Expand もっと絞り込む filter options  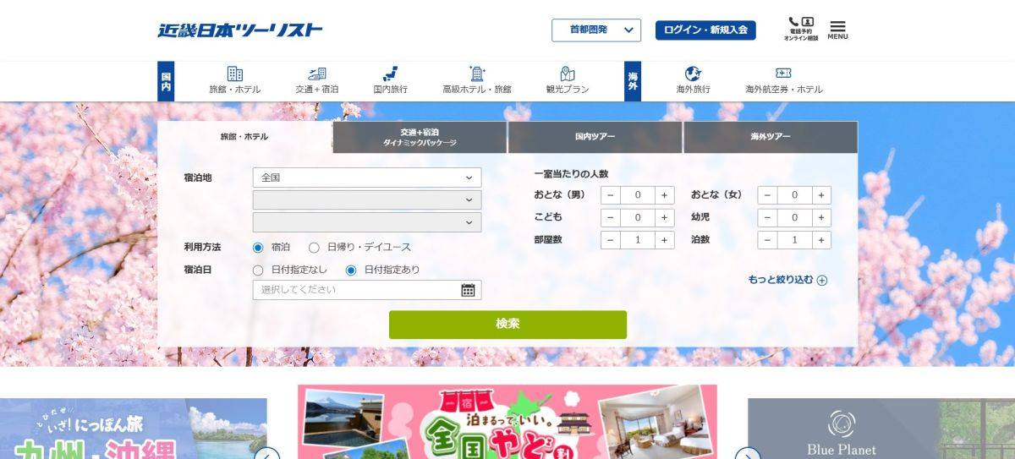pos(787,281)
